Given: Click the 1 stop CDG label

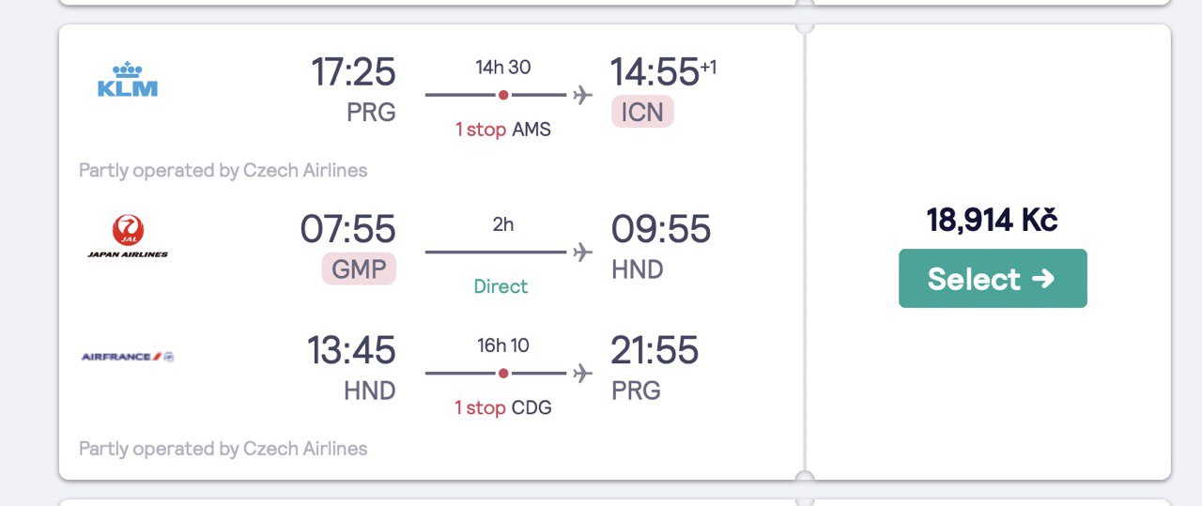Looking at the screenshot, I should click(503, 407).
